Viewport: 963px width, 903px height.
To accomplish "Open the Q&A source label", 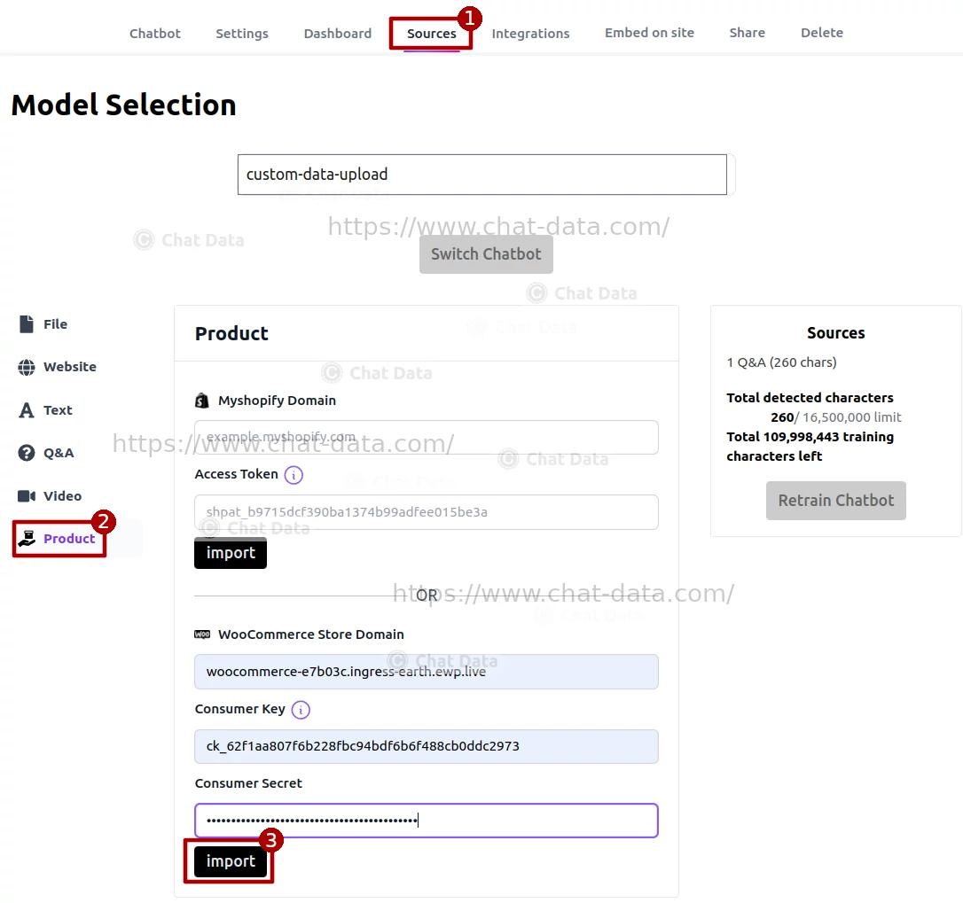I will point(59,453).
